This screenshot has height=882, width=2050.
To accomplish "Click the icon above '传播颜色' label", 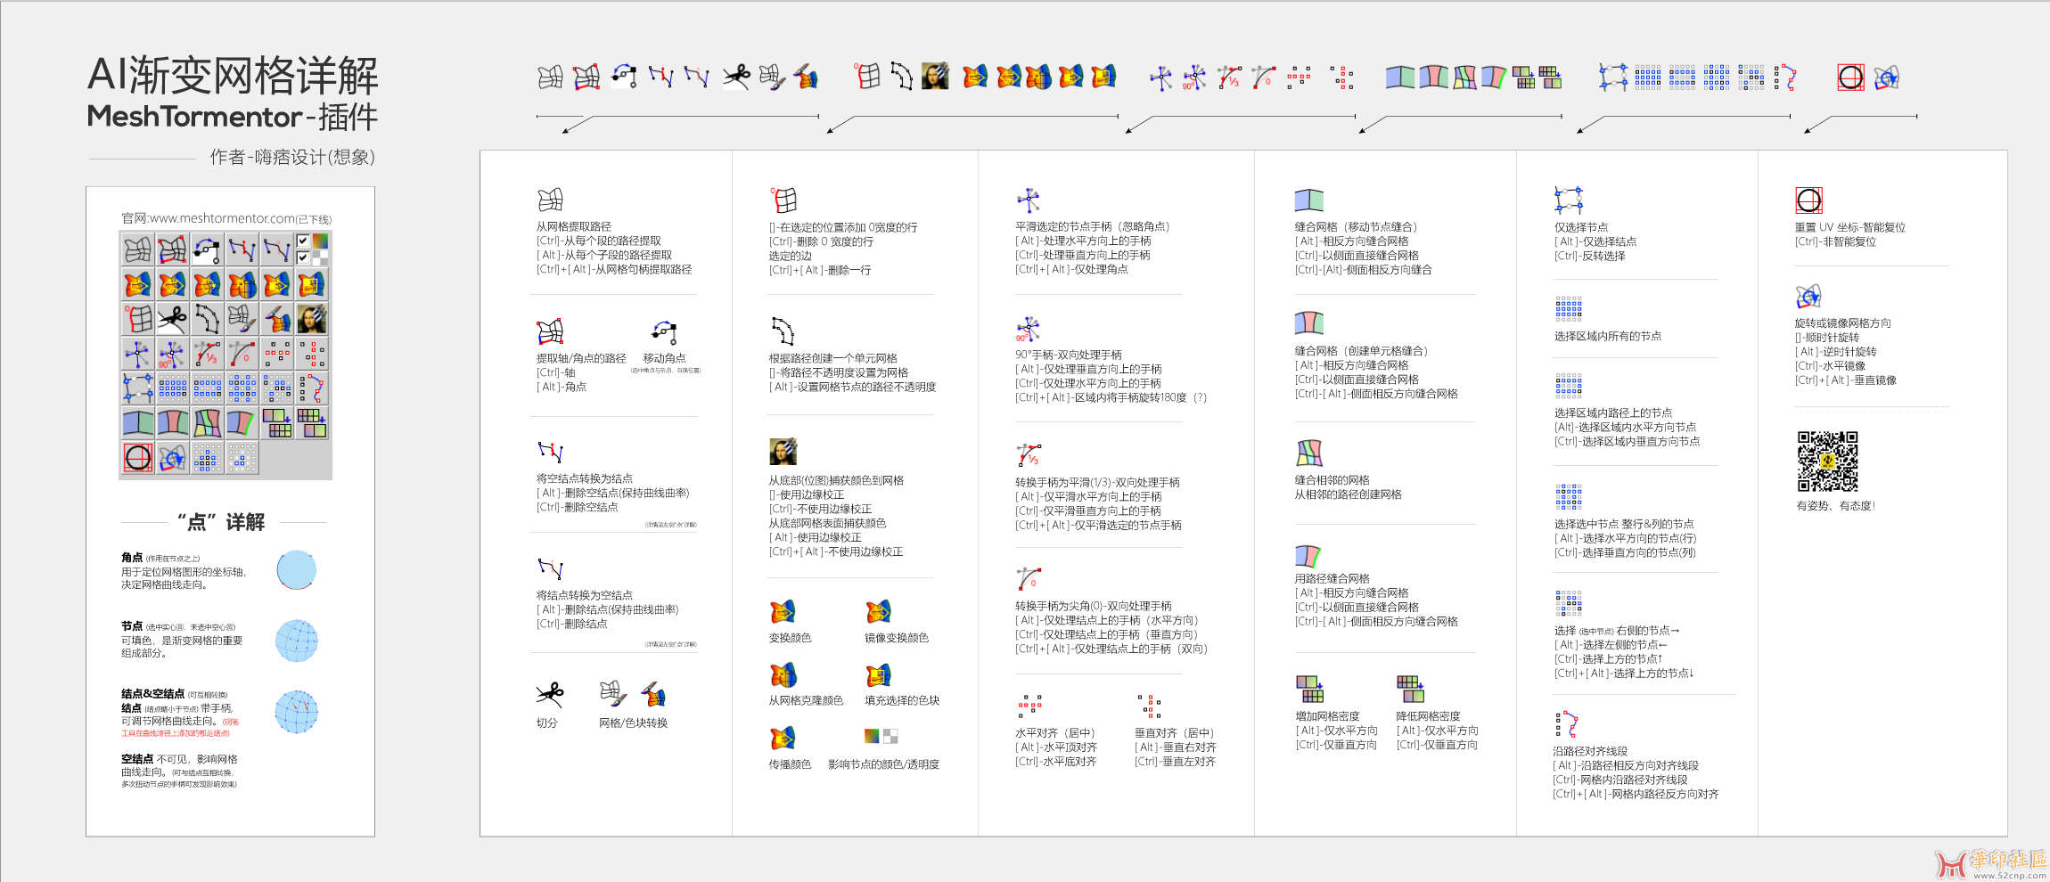I will coord(782,738).
